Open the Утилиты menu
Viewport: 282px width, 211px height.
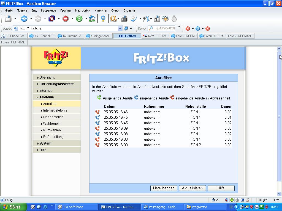[x=101, y=10]
